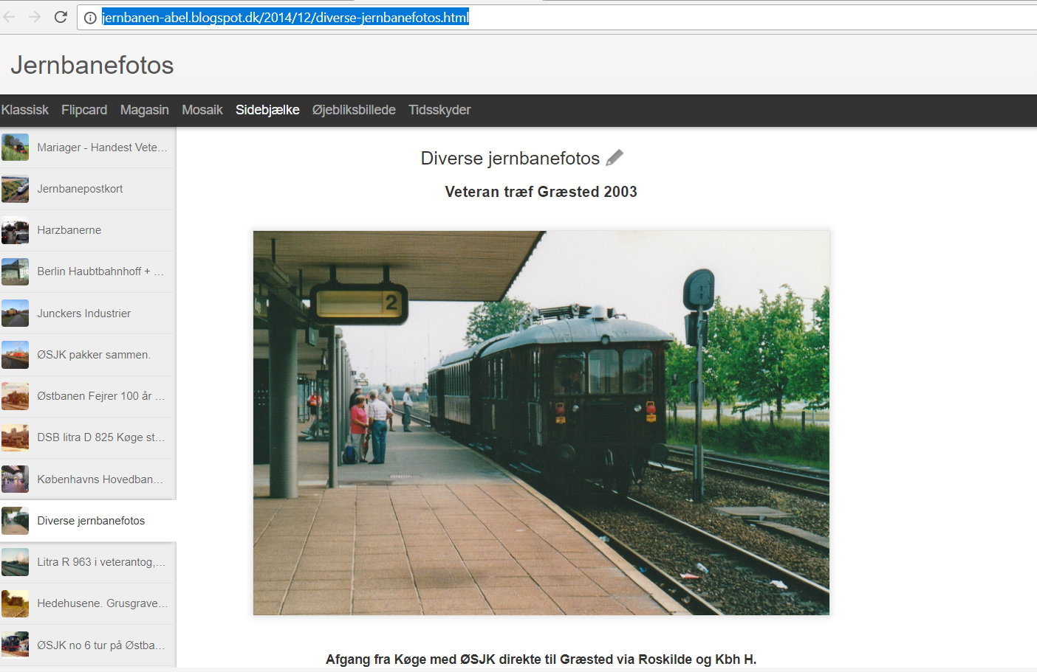Click the Veteran træf Græsted 2003 subheading
This screenshot has height=672, width=1037.
pos(541,192)
